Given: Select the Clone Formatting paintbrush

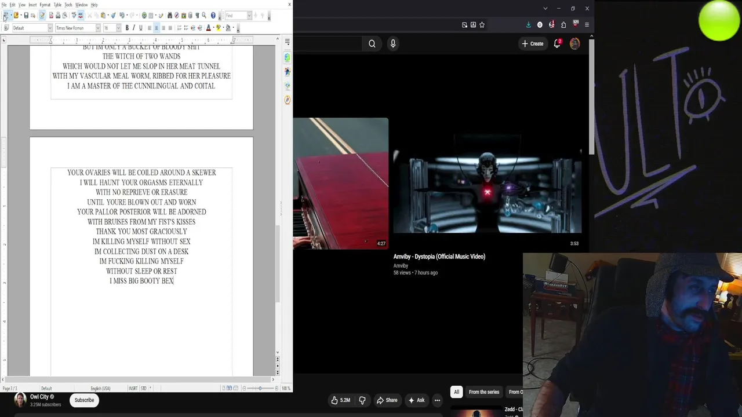Looking at the screenshot, I should 114,16.
